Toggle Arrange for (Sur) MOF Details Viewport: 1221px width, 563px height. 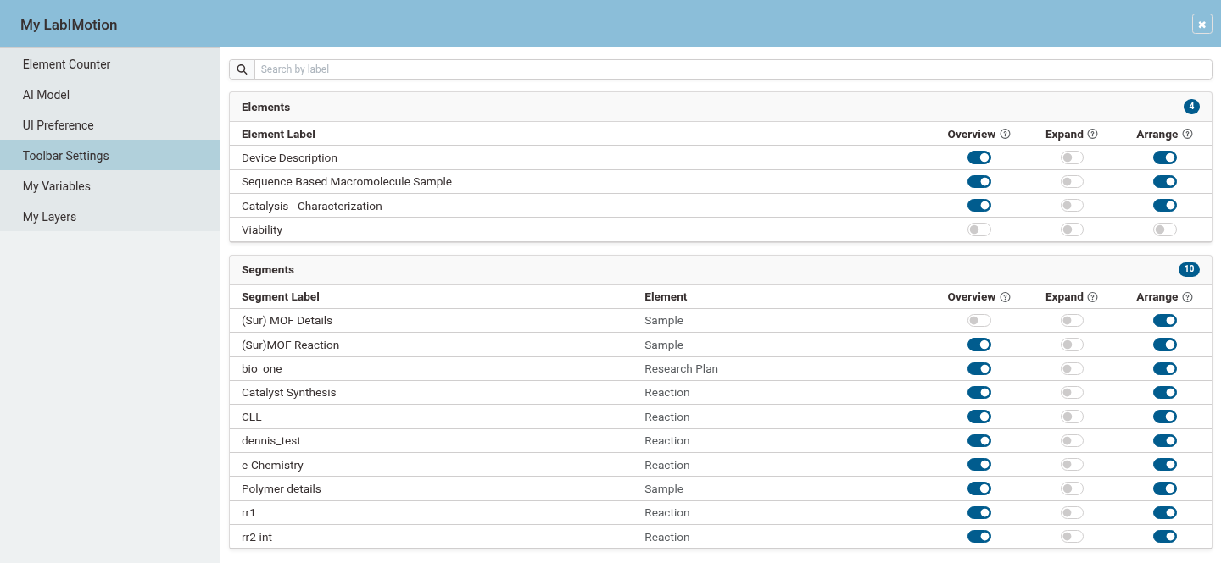click(1165, 320)
